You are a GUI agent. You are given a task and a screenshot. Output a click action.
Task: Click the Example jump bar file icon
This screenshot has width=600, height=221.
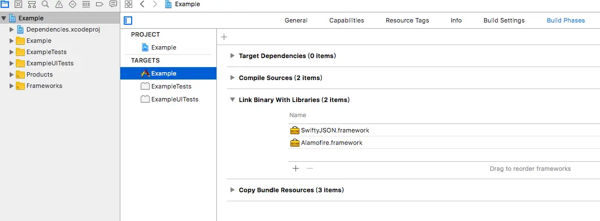168,5
